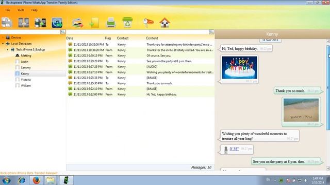Open the beach Thank You image thumbnail

coord(301,110)
